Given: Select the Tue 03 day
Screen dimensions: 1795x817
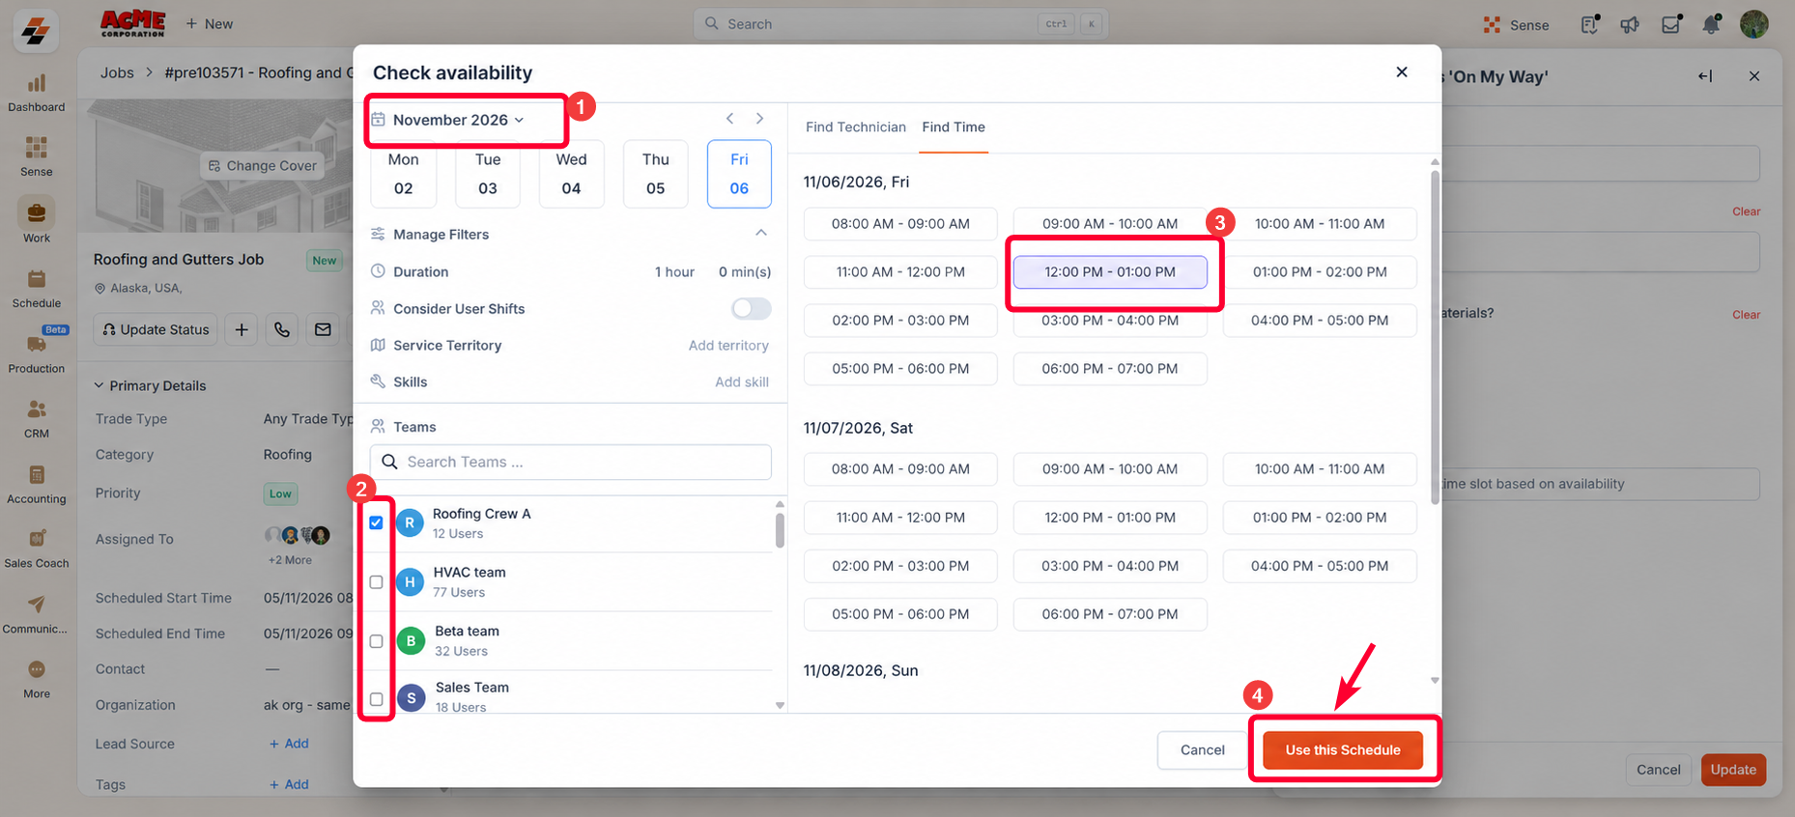Looking at the screenshot, I should 488,174.
